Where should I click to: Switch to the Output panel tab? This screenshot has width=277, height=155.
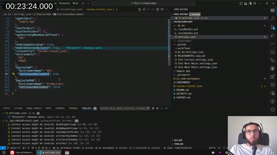point(7,108)
